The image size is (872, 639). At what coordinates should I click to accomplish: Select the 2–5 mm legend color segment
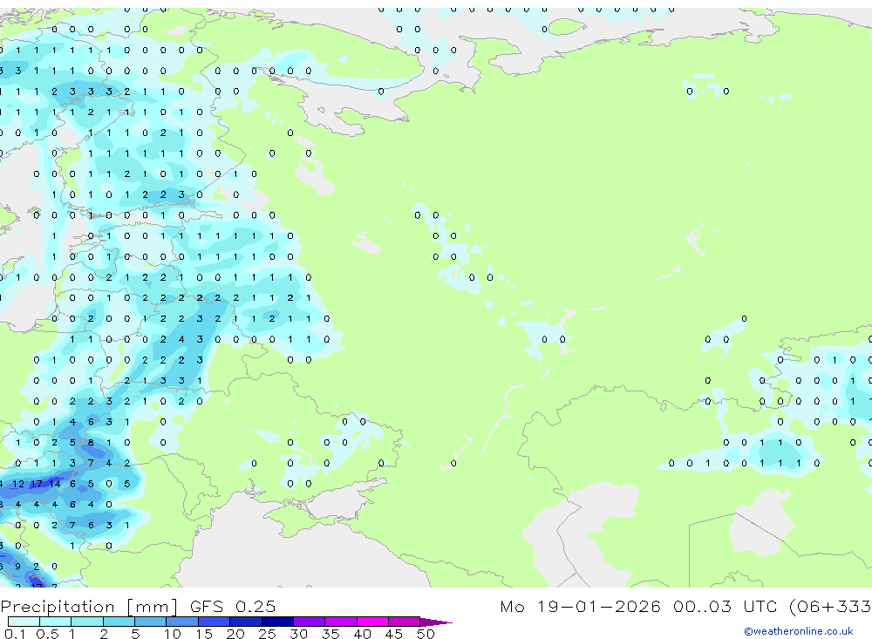119,622
